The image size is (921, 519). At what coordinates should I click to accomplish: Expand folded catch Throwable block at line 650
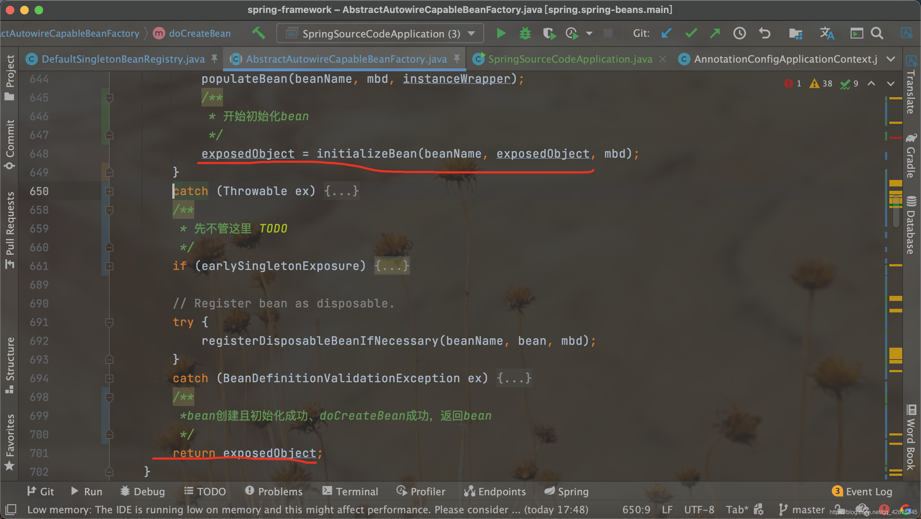click(109, 191)
